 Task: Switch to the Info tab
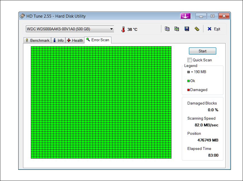58,40
